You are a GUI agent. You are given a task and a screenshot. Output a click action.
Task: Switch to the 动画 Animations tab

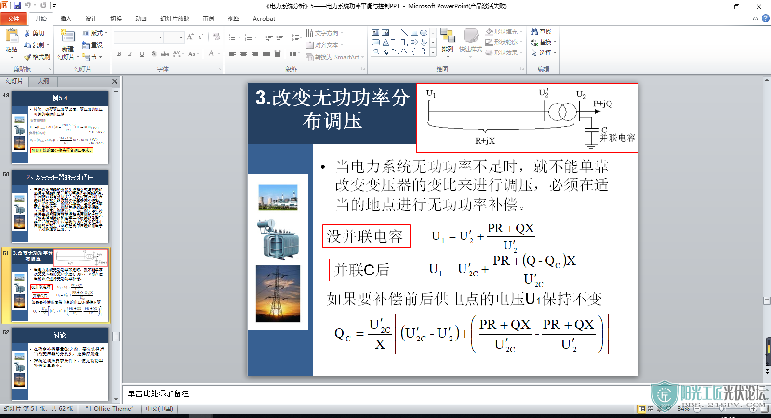[x=141, y=19]
